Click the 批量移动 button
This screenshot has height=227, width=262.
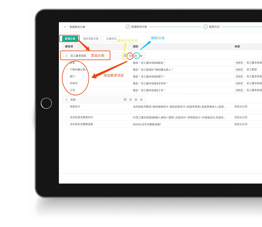[x=111, y=39]
